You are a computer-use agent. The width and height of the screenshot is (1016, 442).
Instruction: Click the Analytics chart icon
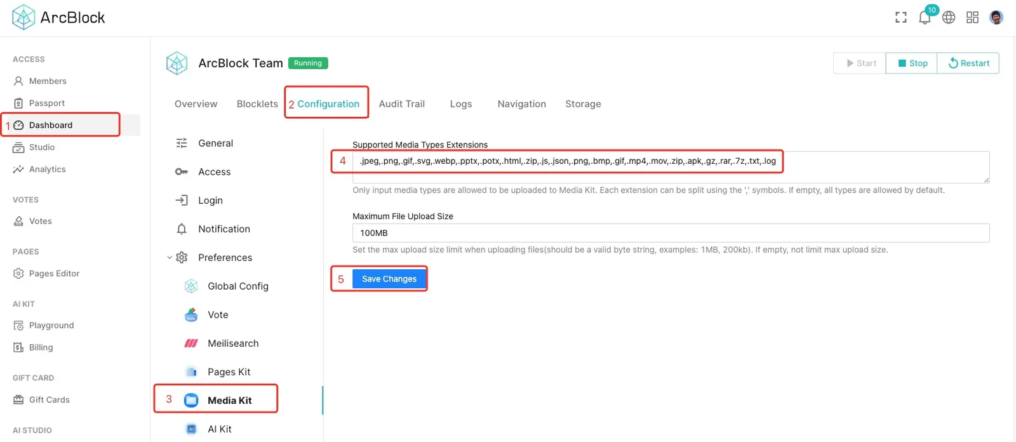tap(18, 169)
